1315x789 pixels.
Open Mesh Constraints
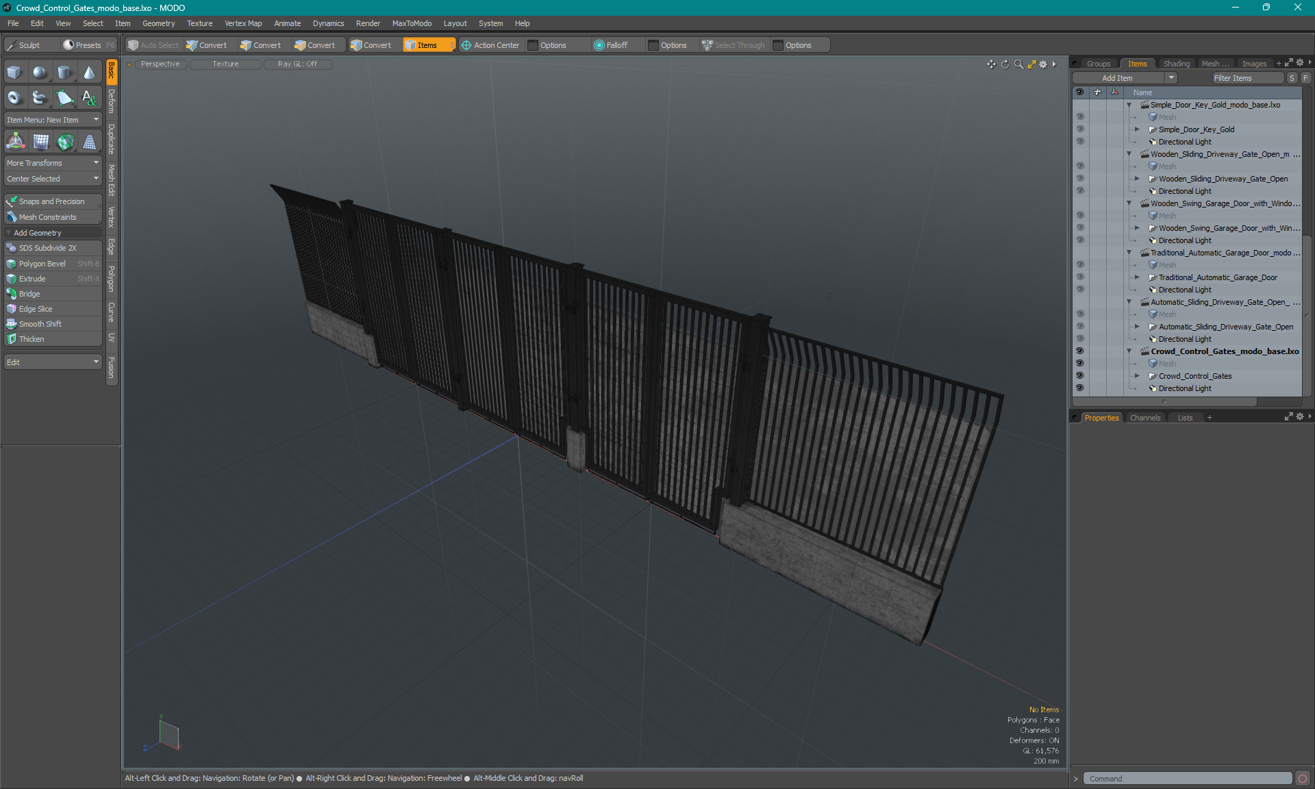click(x=53, y=217)
